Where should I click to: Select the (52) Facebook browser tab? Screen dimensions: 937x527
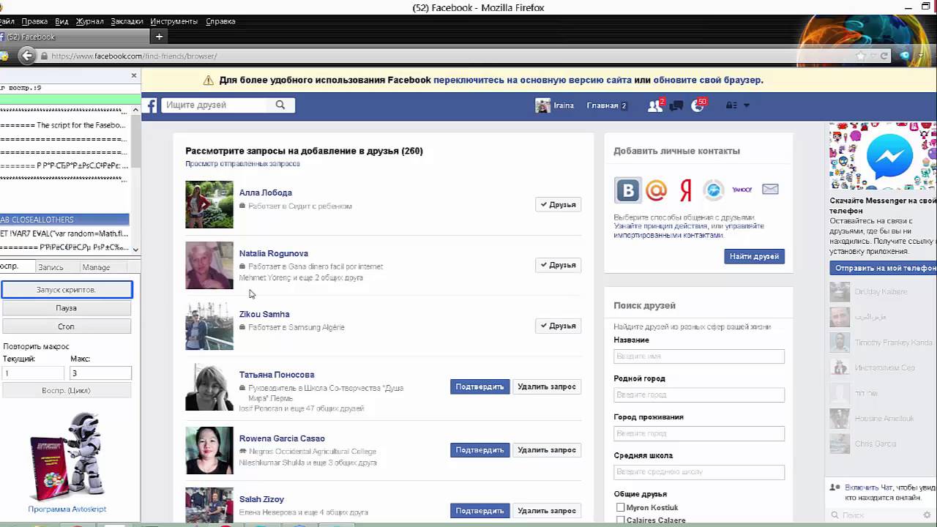tap(73, 37)
